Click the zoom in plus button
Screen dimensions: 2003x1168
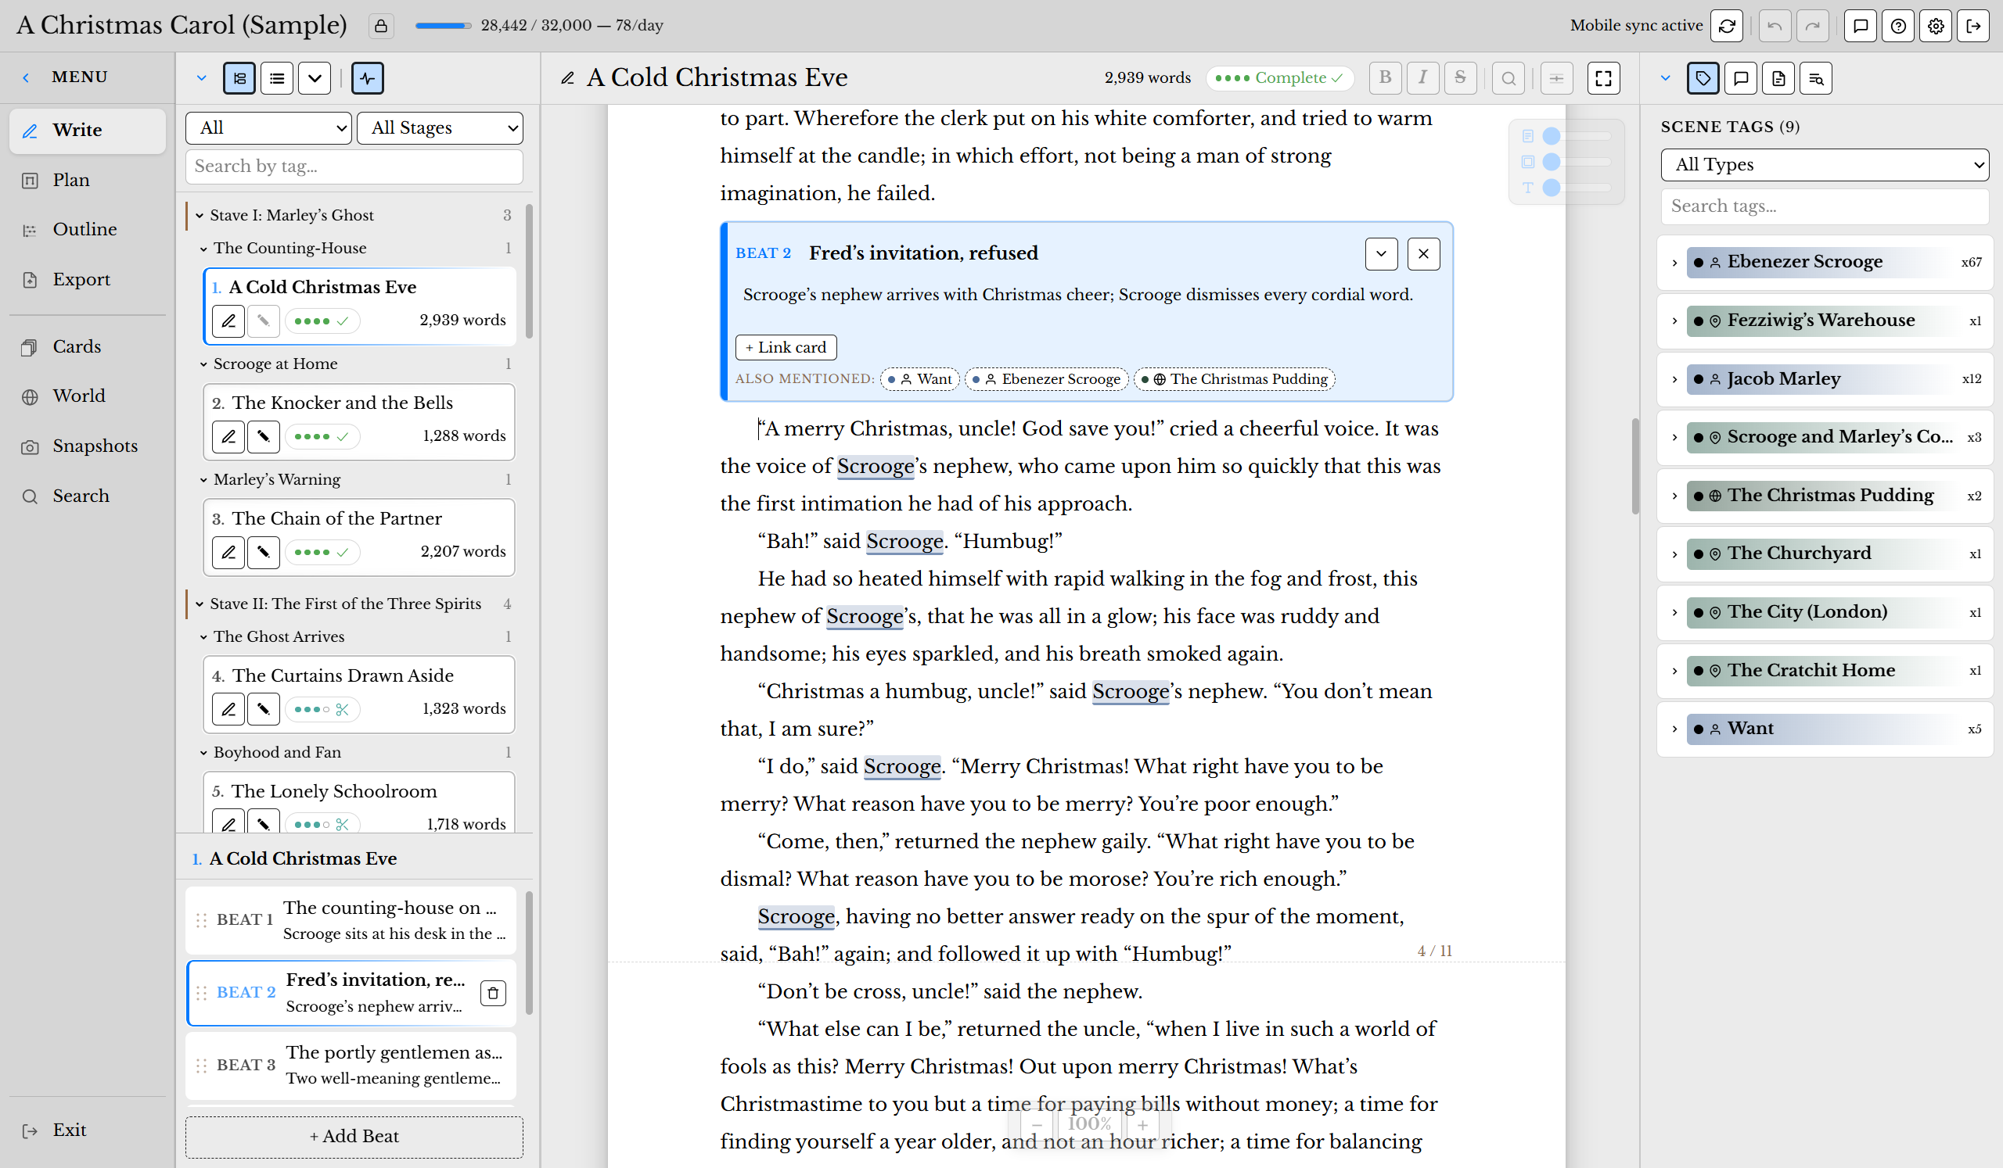(1142, 1125)
